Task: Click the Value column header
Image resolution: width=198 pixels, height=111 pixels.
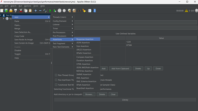Action: (x=161, y=38)
